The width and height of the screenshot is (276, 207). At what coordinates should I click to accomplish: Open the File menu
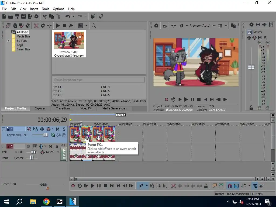click(4, 9)
